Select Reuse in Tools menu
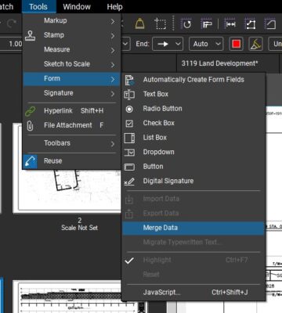 pos(71,161)
